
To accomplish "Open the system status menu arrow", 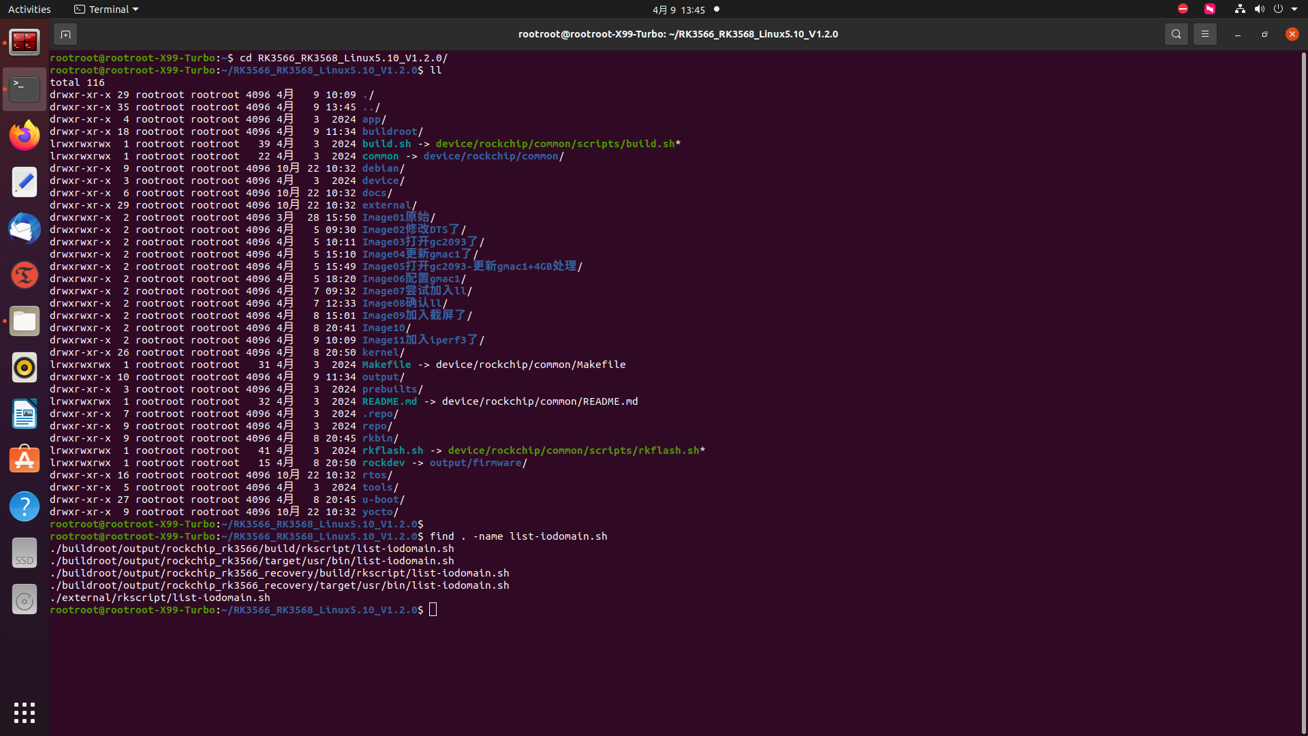I will 1294,10.
